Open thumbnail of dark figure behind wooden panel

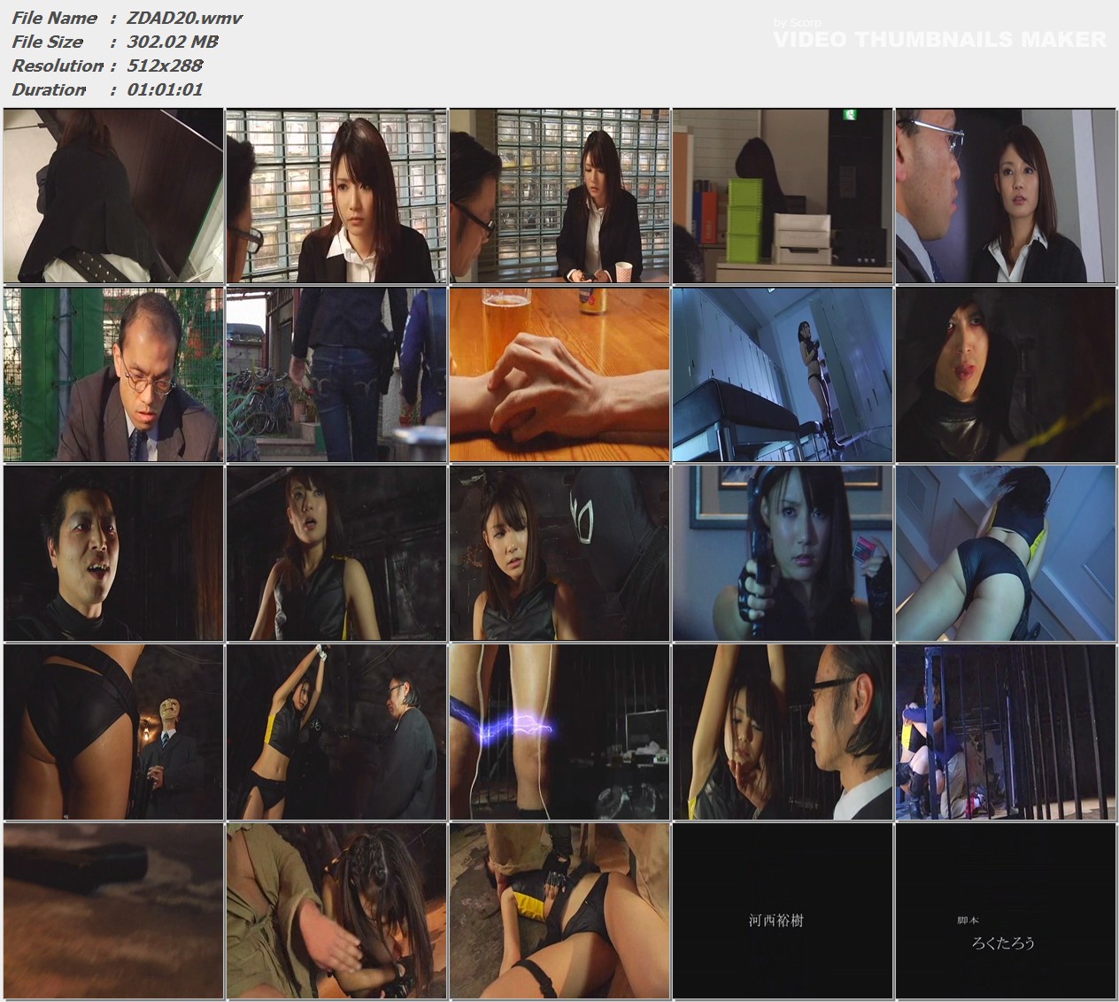click(113, 196)
